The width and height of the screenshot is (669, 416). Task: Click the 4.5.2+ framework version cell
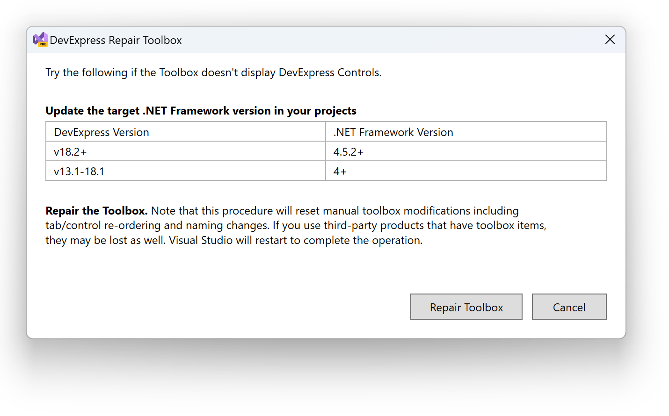348,152
